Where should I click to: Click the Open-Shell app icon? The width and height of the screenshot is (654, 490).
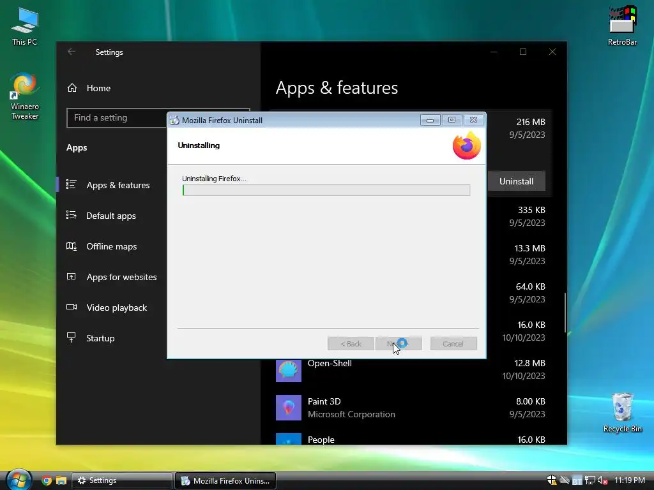289,369
